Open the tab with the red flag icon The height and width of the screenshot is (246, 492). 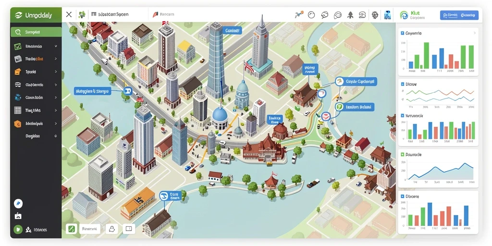point(163,14)
